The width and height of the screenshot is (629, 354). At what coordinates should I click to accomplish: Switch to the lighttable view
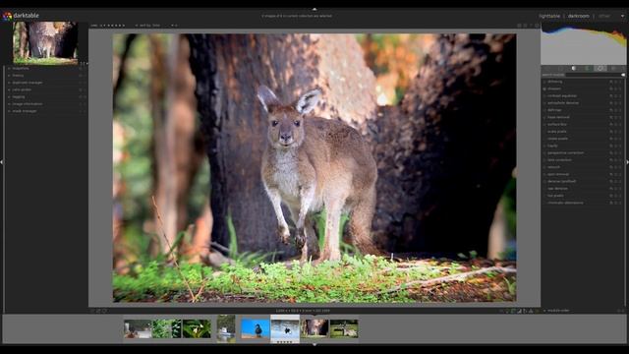[549, 16]
